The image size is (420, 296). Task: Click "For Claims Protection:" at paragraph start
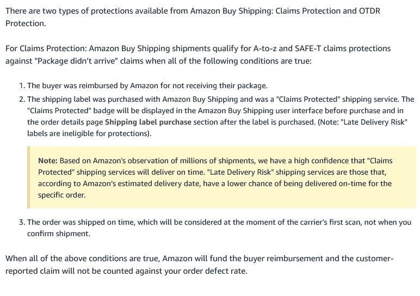tap(46, 48)
